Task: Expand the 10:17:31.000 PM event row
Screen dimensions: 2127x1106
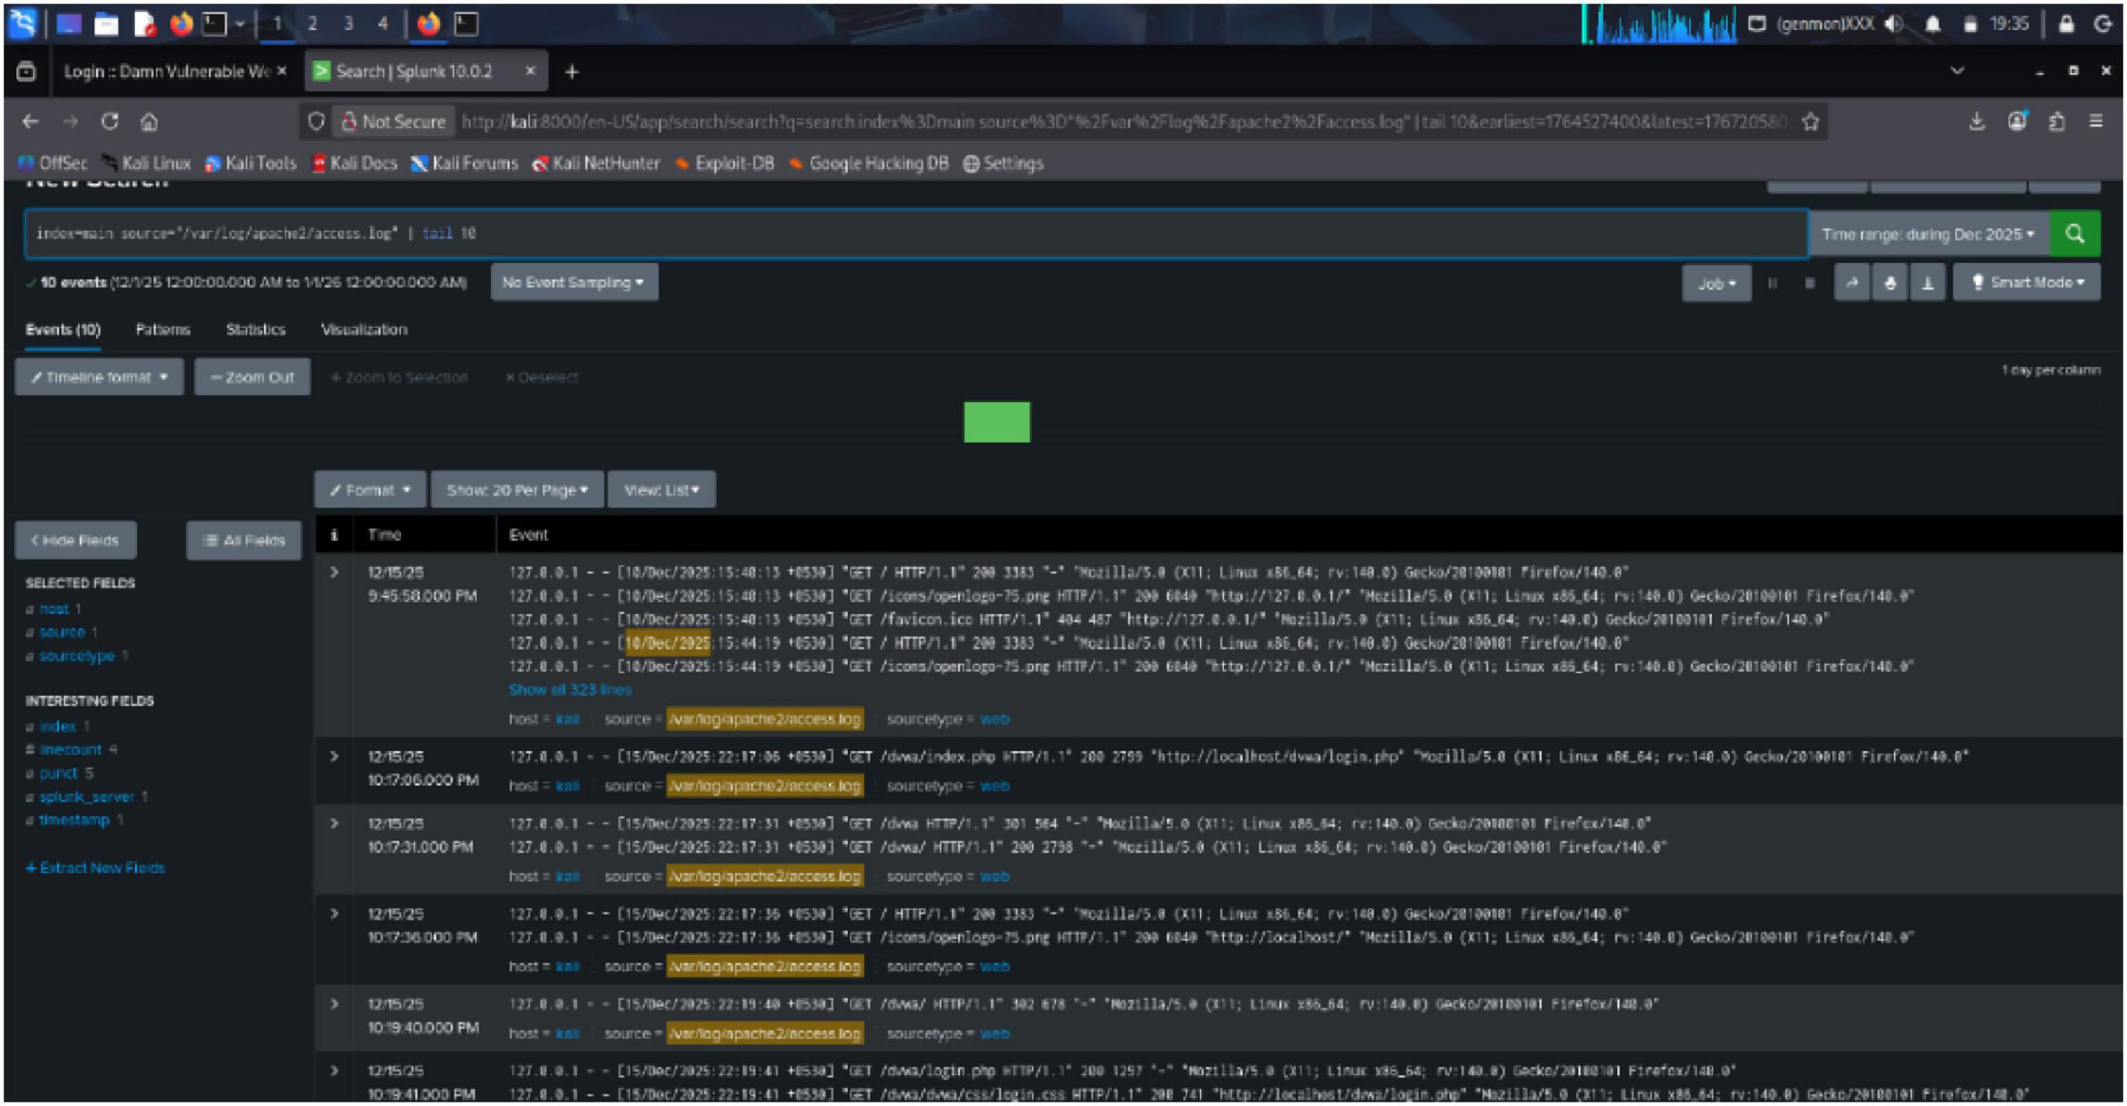Action: (x=334, y=823)
